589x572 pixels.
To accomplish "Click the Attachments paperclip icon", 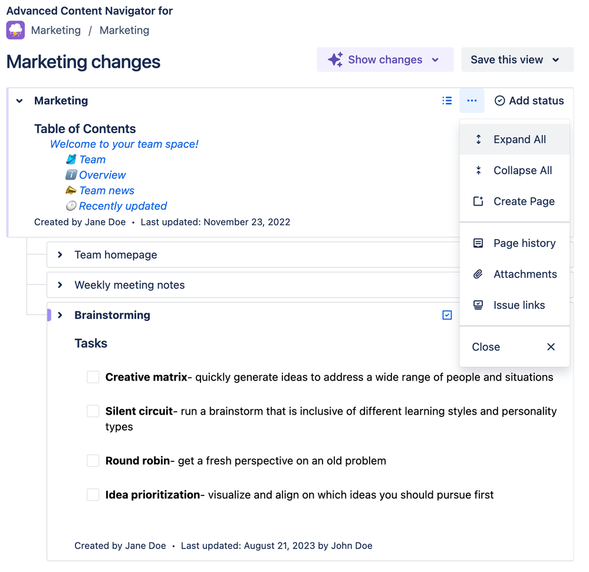I will pyautogui.click(x=478, y=274).
